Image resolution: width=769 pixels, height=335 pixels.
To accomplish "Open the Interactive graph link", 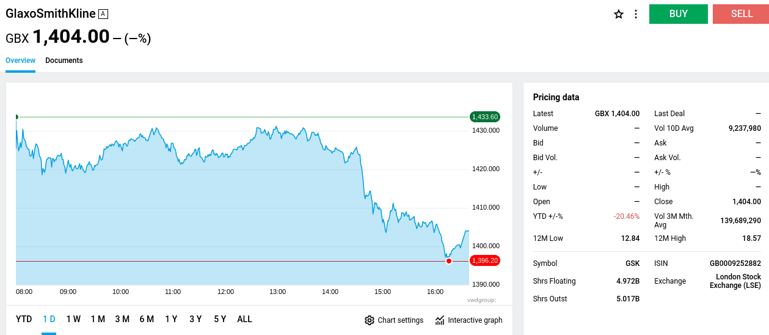I will click(475, 320).
